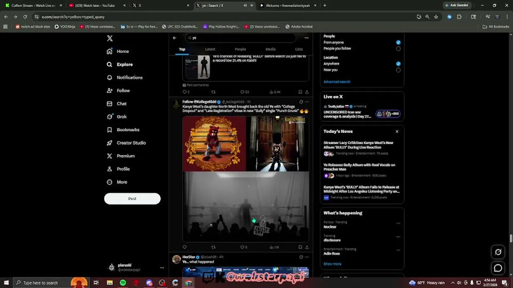Open more options for disclosure trend

[398, 237]
